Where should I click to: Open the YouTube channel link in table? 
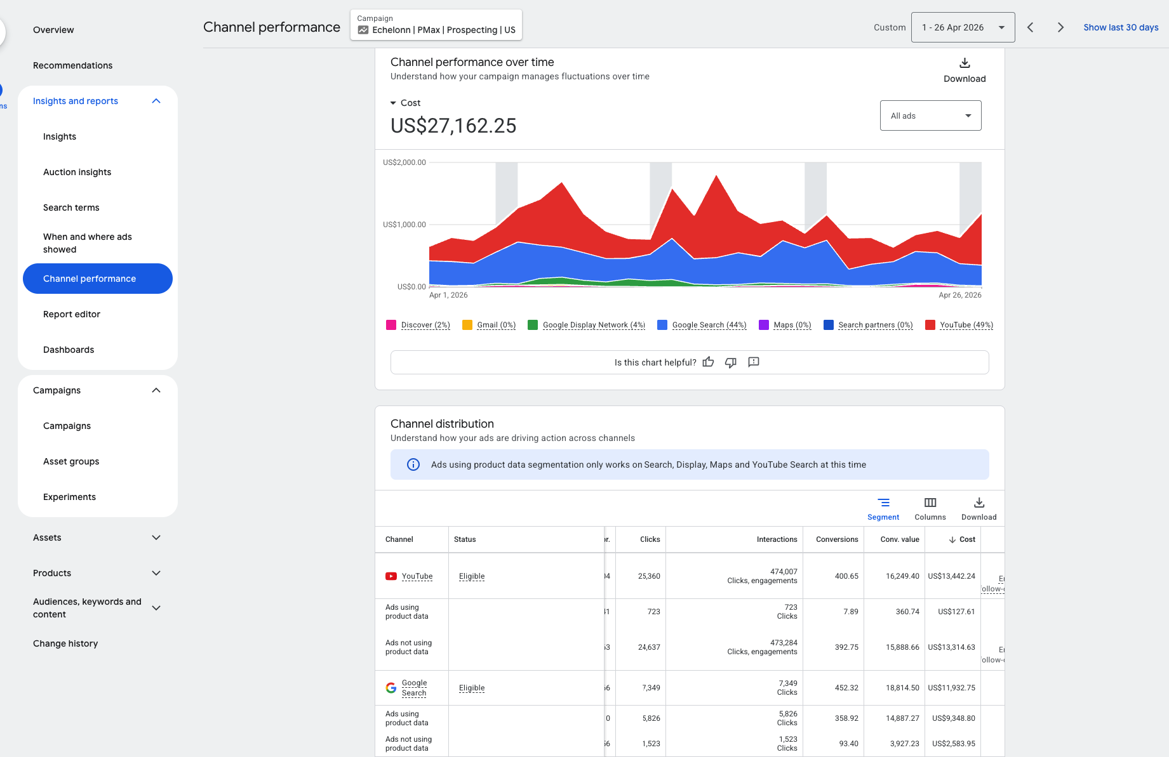tap(417, 576)
